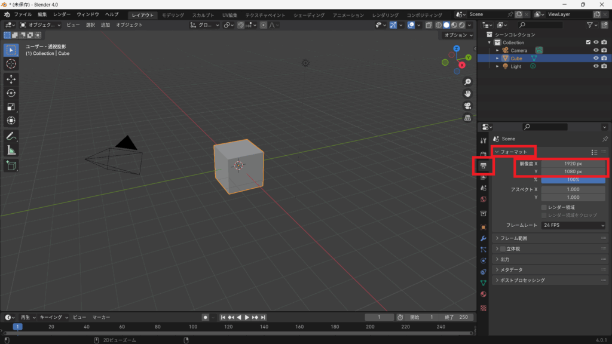
Task: Play the animation forward
Action: tap(247, 318)
